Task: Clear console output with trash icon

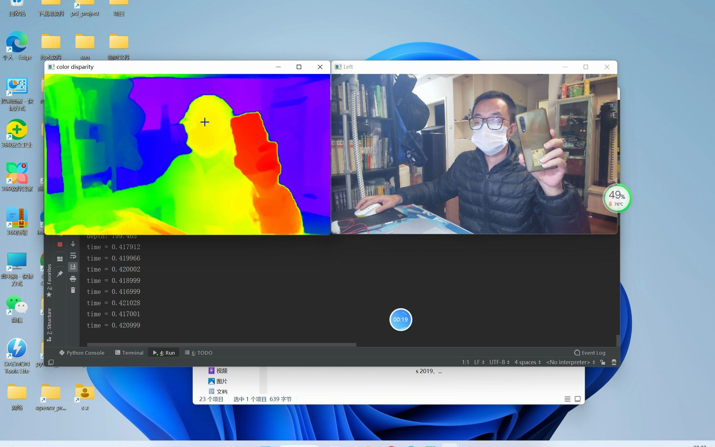Action: tap(73, 290)
